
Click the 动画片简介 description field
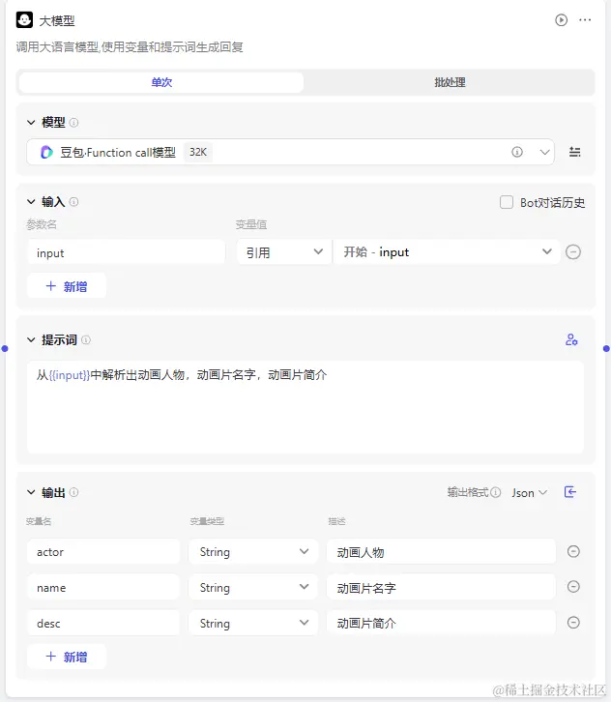tap(441, 623)
